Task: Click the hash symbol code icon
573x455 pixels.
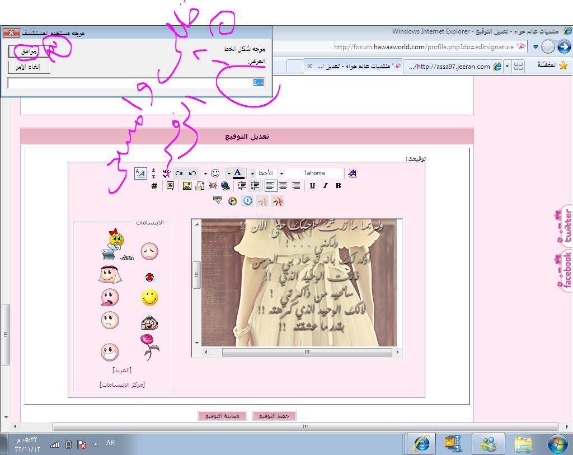Action: [154, 186]
